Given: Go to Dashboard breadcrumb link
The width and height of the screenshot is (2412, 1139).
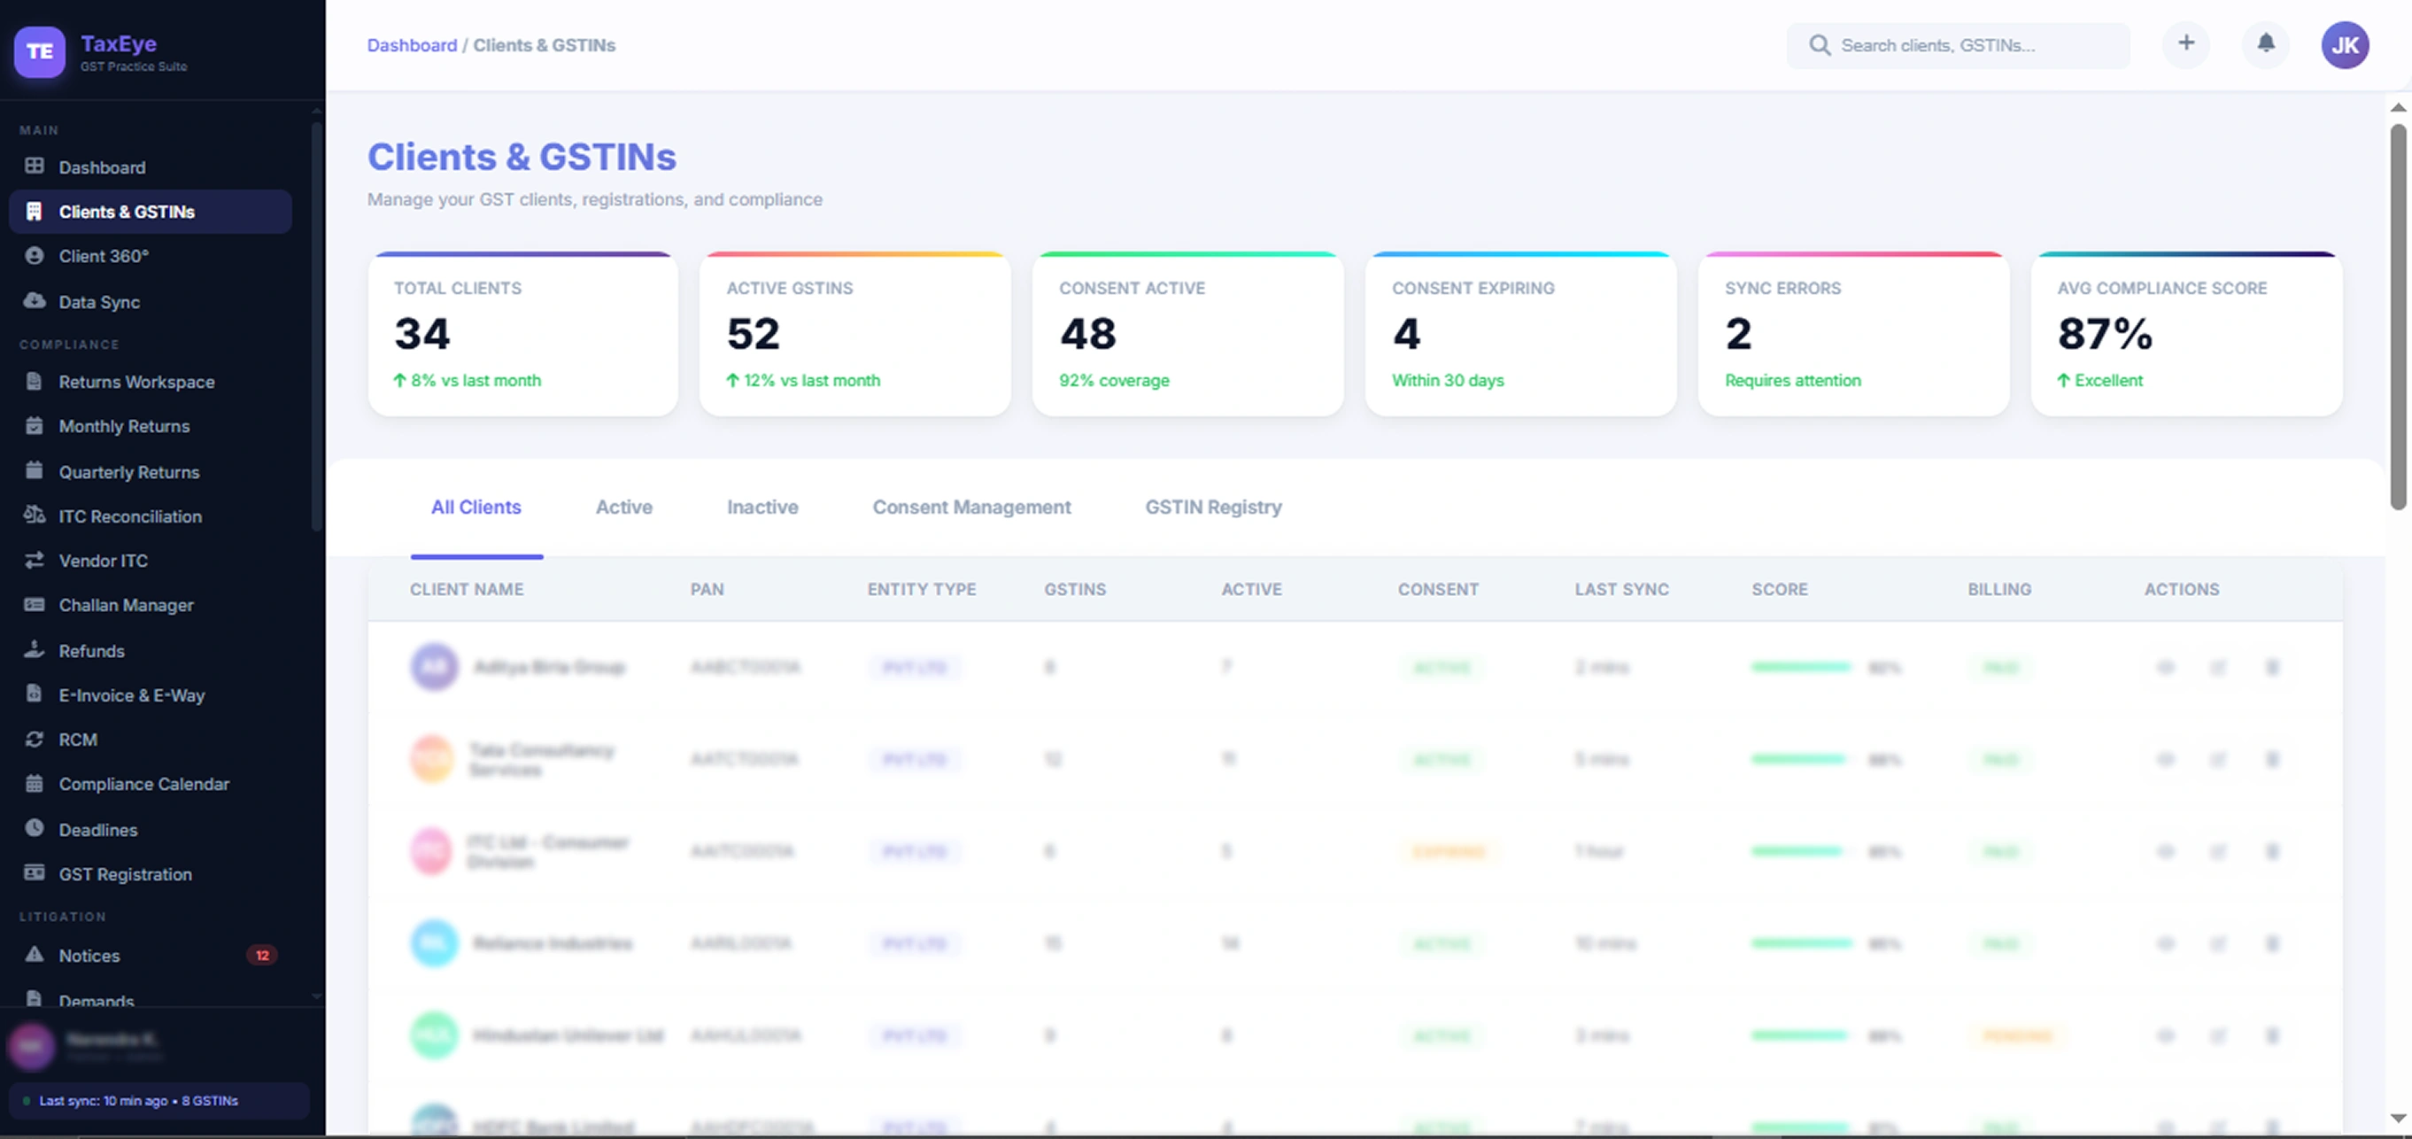Looking at the screenshot, I should click(x=412, y=45).
